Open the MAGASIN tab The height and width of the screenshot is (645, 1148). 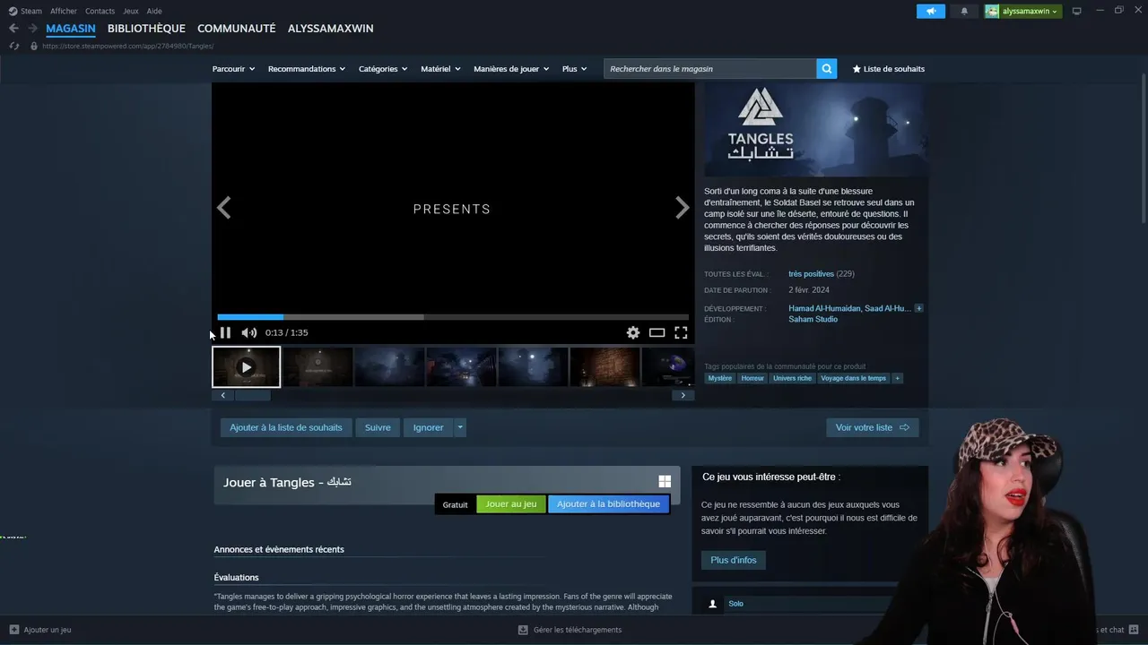(x=71, y=29)
